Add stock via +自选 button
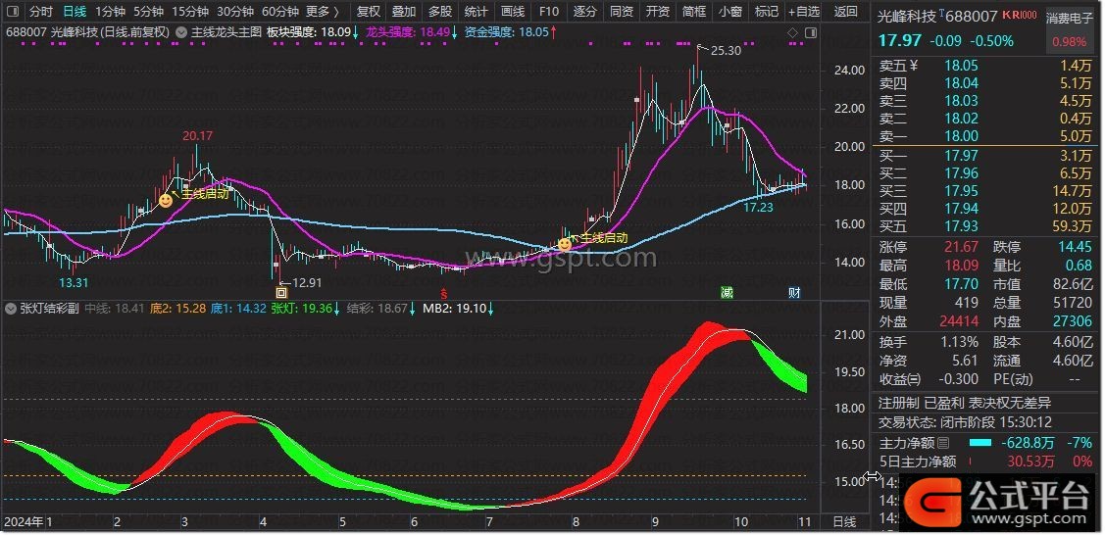1105x535 pixels. pos(802,12)
